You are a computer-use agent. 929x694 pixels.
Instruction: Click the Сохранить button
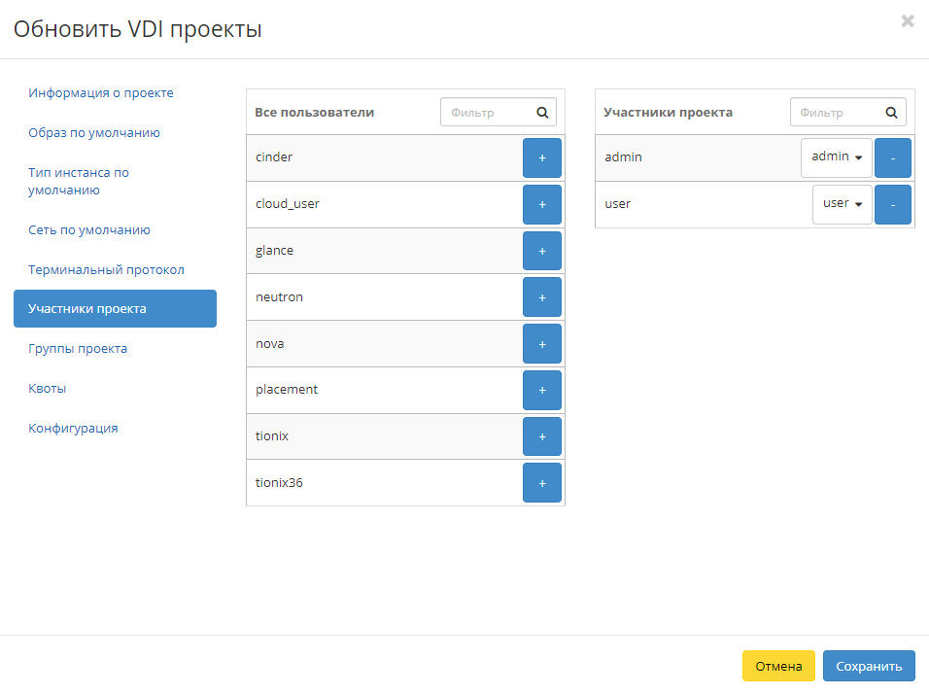[x=868, y=666]
